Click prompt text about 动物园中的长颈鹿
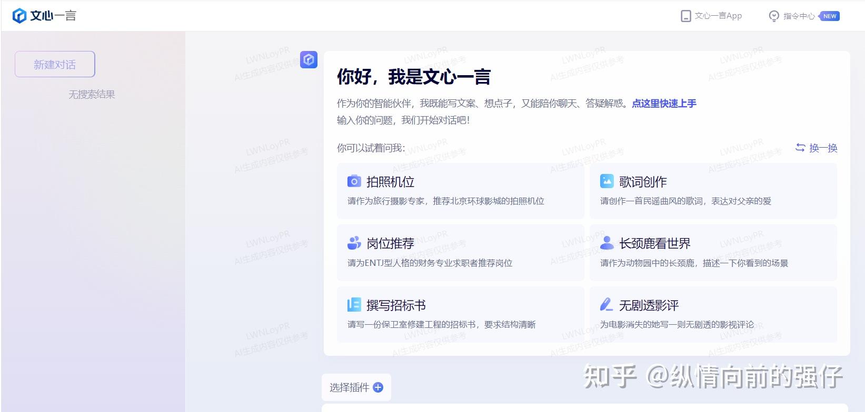865x412 pixels. coord(694,263)
